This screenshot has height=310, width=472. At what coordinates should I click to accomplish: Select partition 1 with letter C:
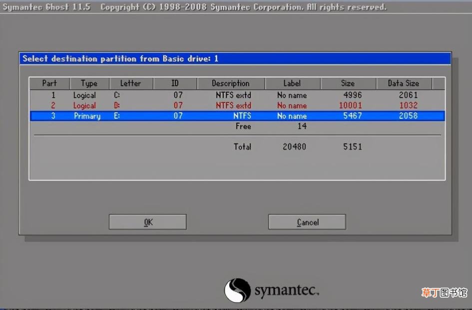tap(237, 95)
